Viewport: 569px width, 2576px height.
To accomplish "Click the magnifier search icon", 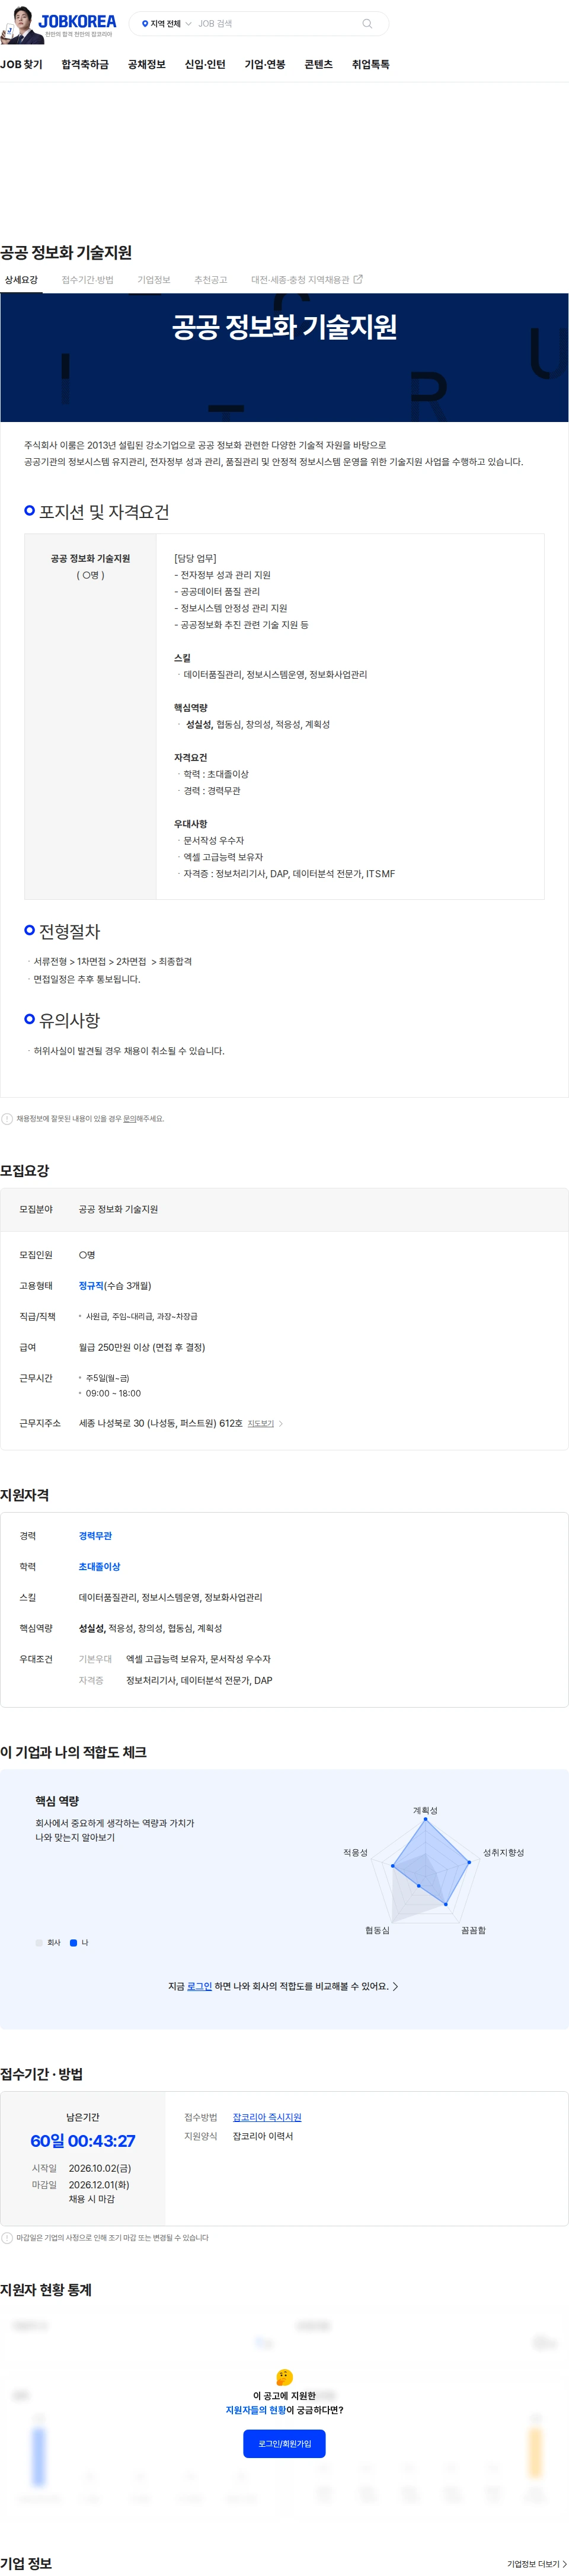I will tap(367, 24).
